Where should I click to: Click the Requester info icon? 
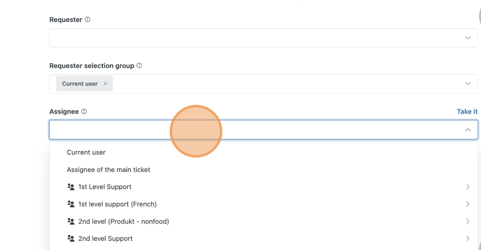point(87,20)
